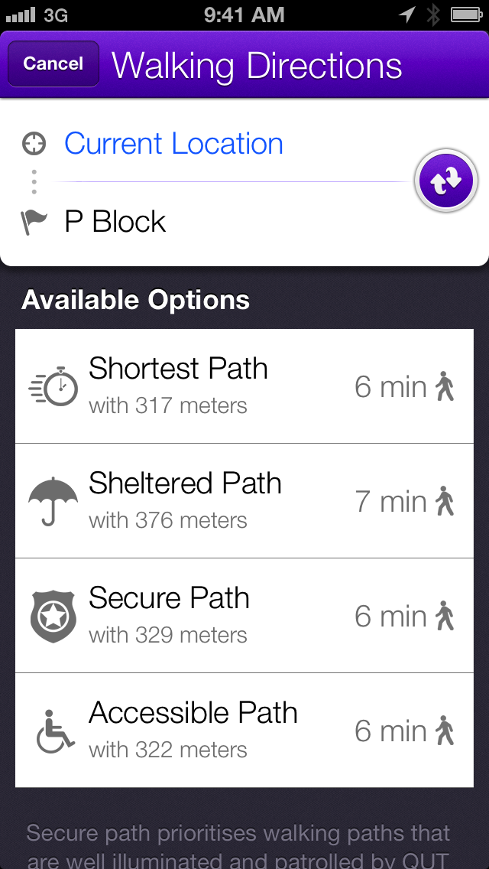Tap the wheelchair Accessible Path icon

tap(55, 731)
